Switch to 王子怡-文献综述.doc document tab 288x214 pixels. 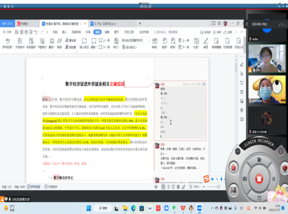(x=104, y=24)
